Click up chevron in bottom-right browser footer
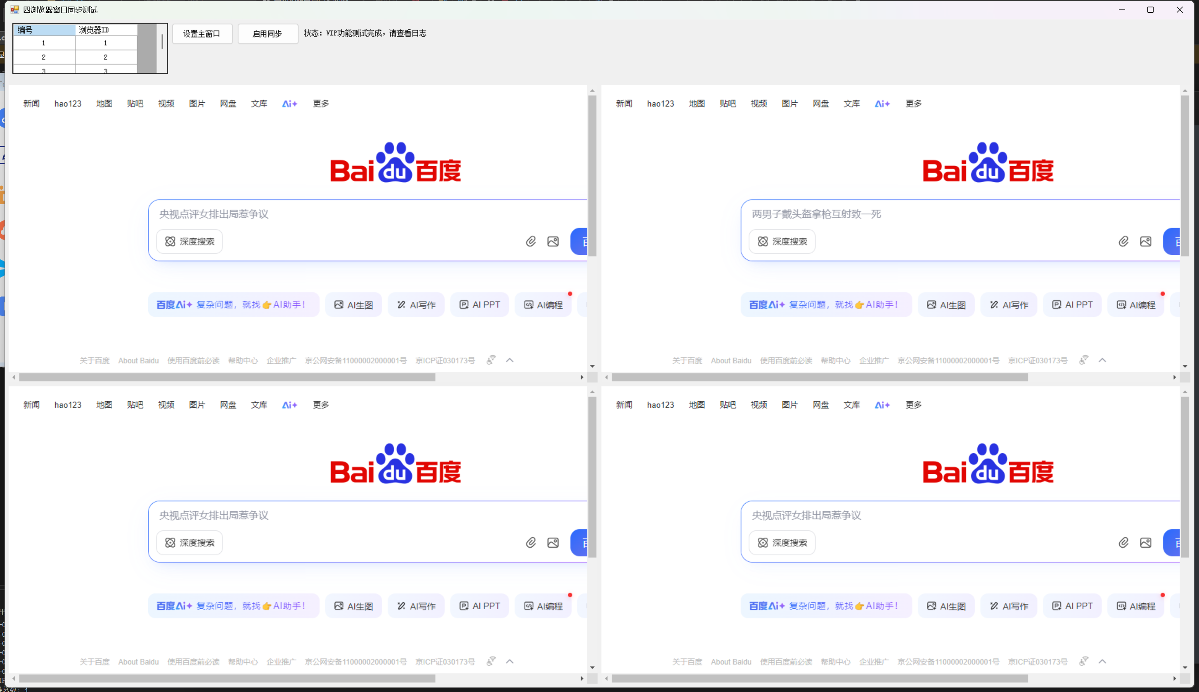Image resolution: width=1199 pixels, height=692 pixels. point(1102,661)
